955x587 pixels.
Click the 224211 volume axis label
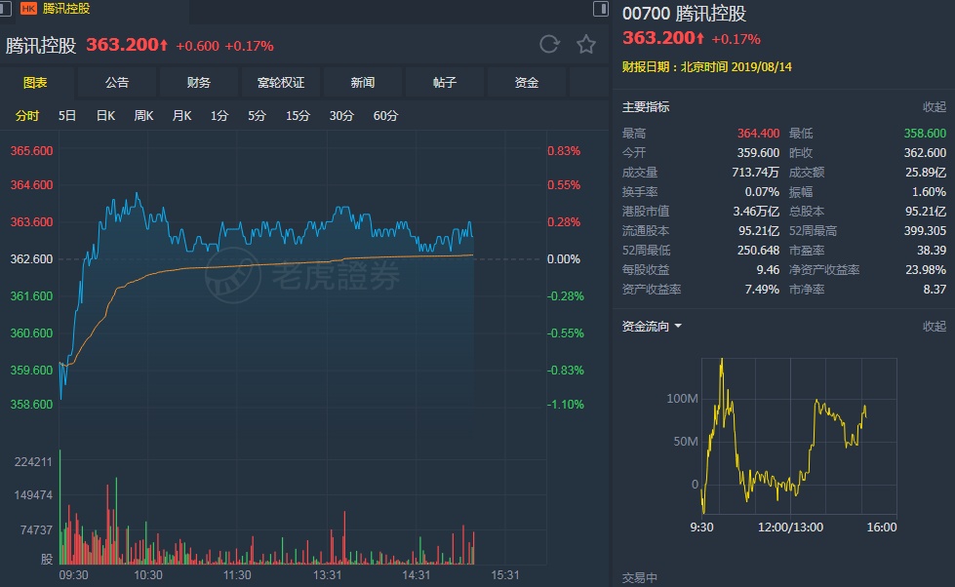tap(33, 461)
